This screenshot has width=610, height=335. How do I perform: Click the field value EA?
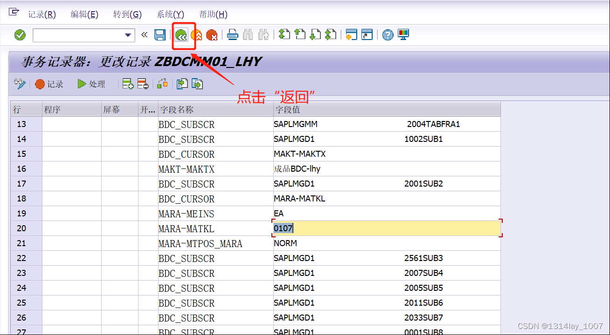coord(278,214)
